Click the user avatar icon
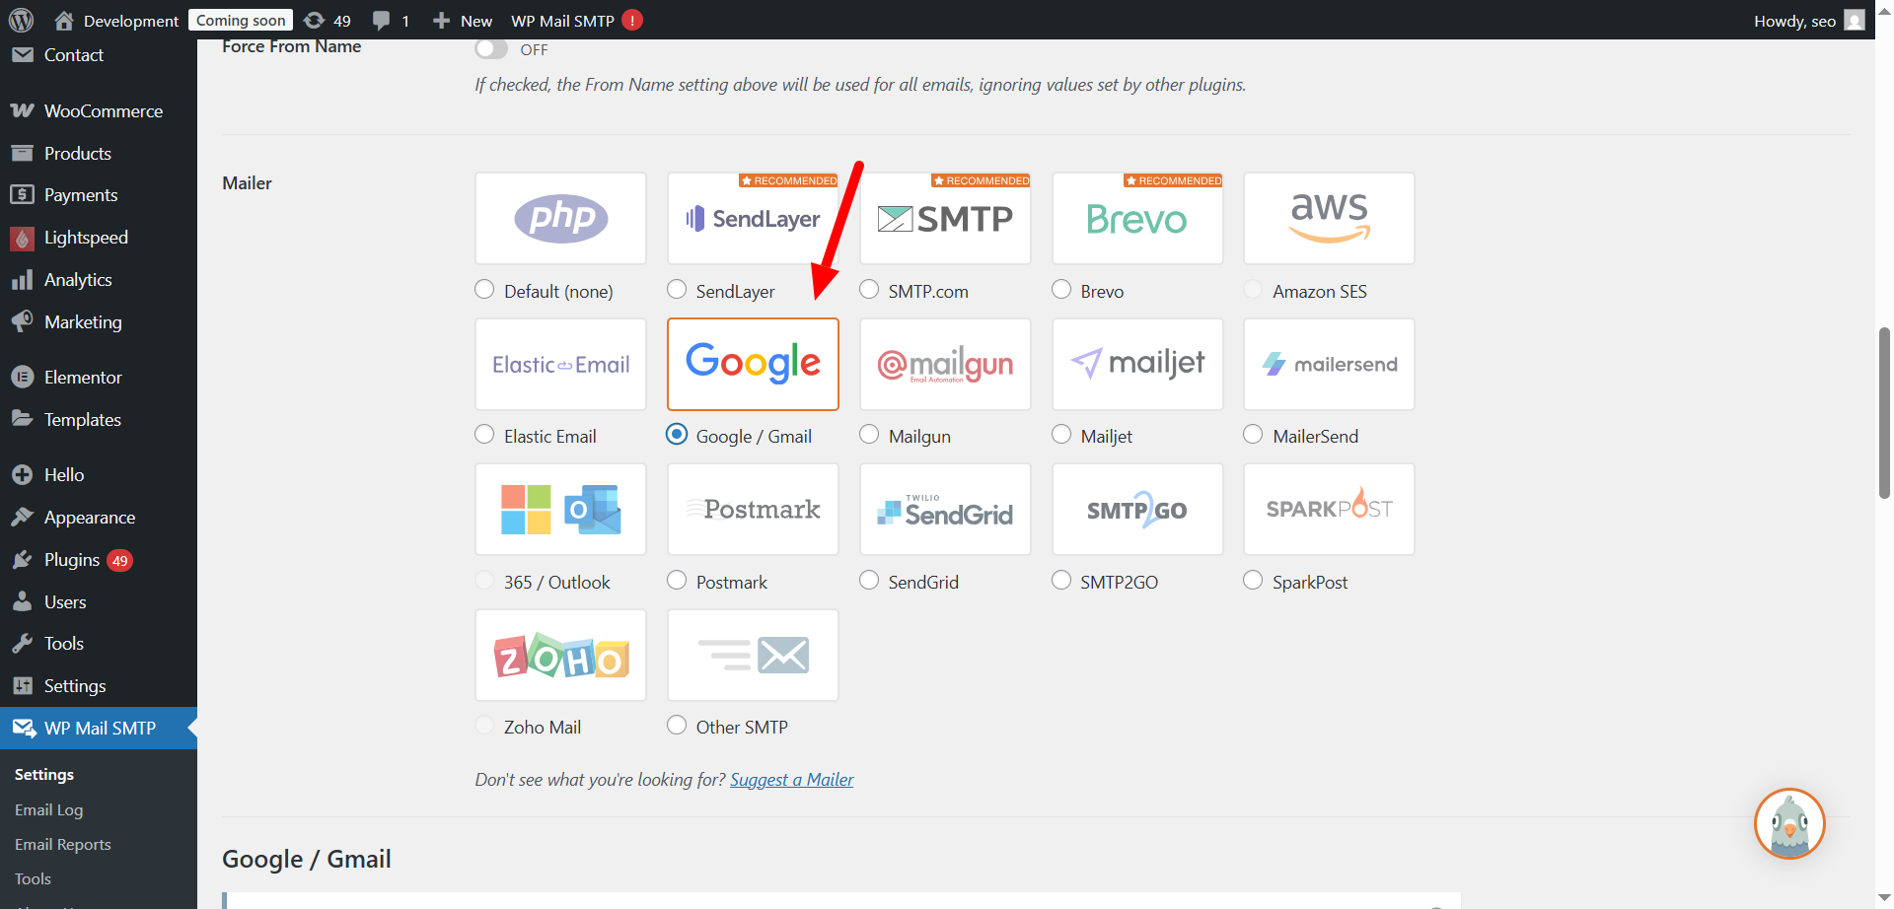This screenshot has width=1894, height=909. tap(1854, 20)
